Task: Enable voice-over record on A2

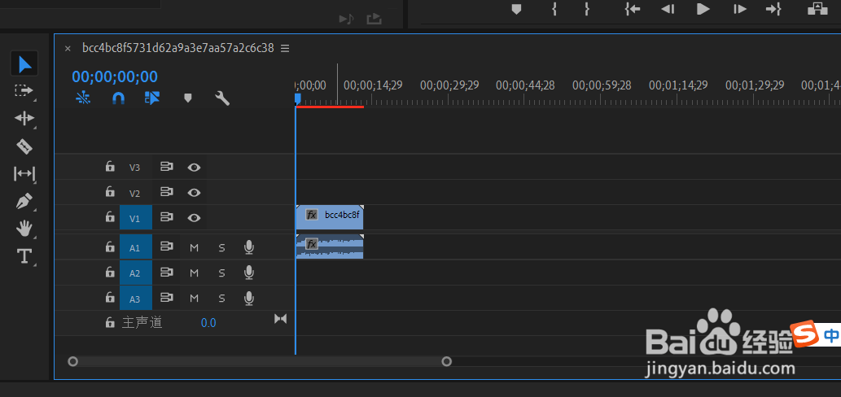Action: pos(249,273)
